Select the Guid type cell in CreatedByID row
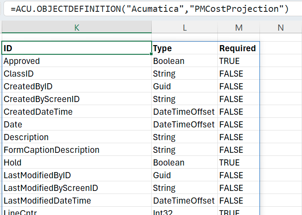The image size is (302, 215). pos(185,86)
